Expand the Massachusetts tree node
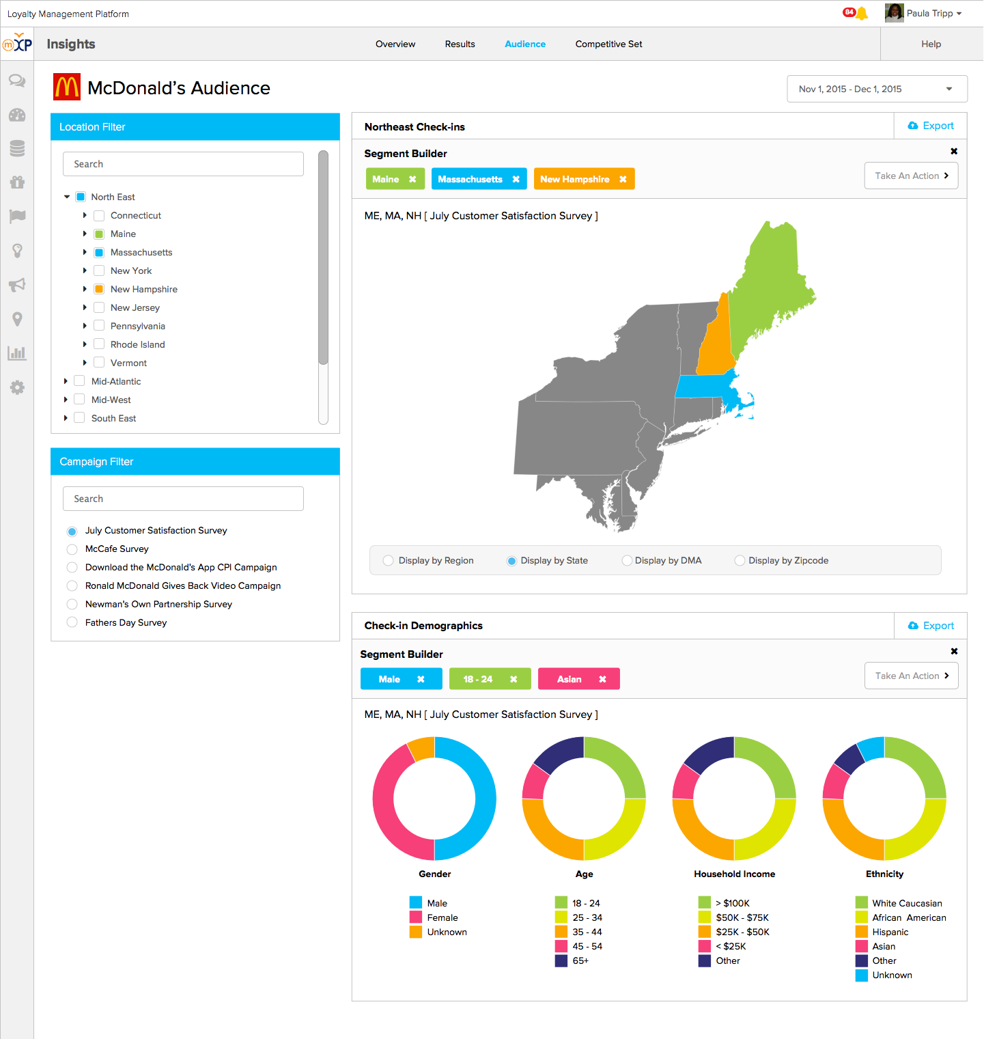 [85, 252]
